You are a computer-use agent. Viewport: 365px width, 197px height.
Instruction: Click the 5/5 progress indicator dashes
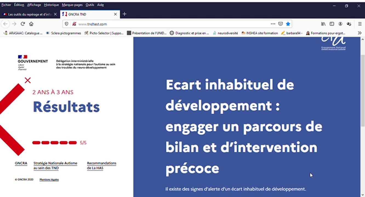[x=55, y=142]
